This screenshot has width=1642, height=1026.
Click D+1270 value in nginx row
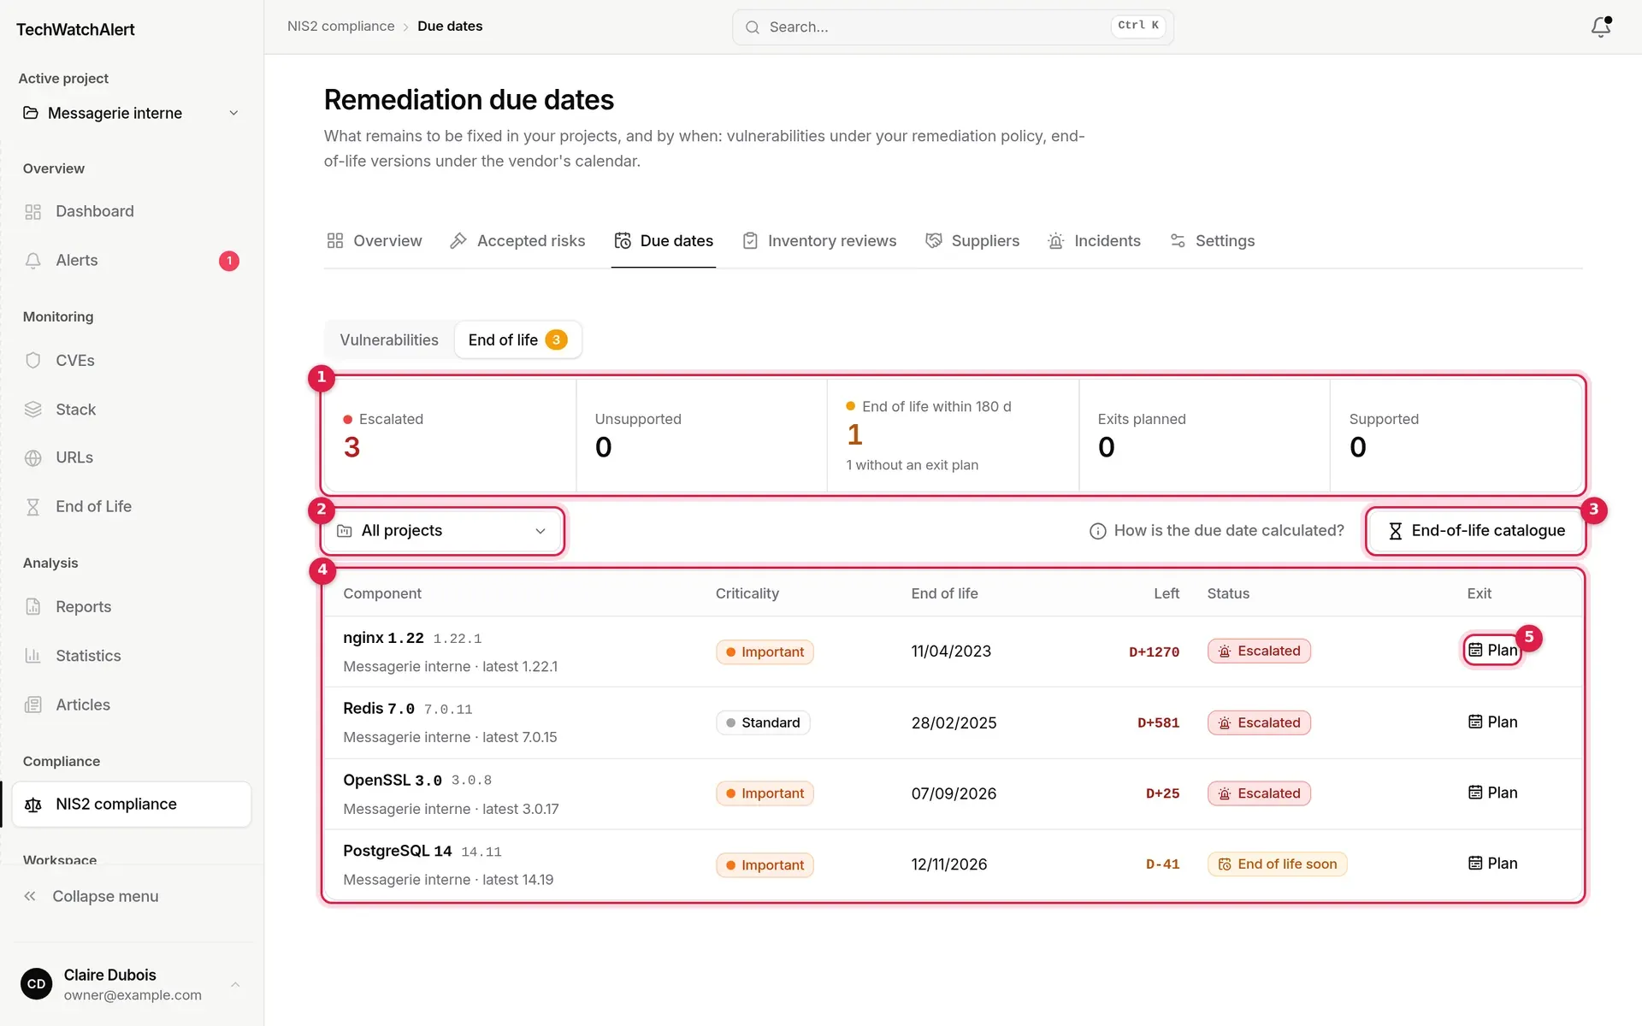pyautogui.click(x=1154, y=652)
